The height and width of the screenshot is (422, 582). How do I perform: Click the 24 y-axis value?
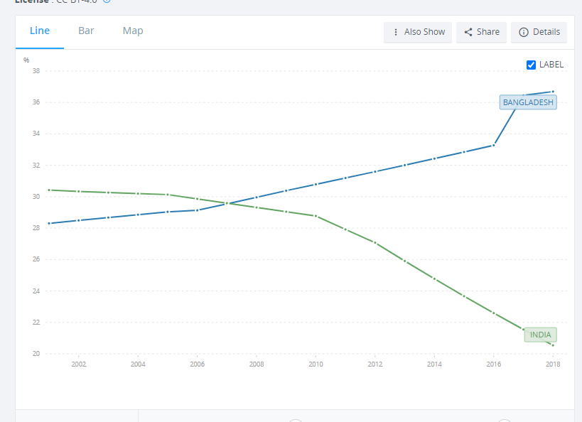tap(36, 291)
